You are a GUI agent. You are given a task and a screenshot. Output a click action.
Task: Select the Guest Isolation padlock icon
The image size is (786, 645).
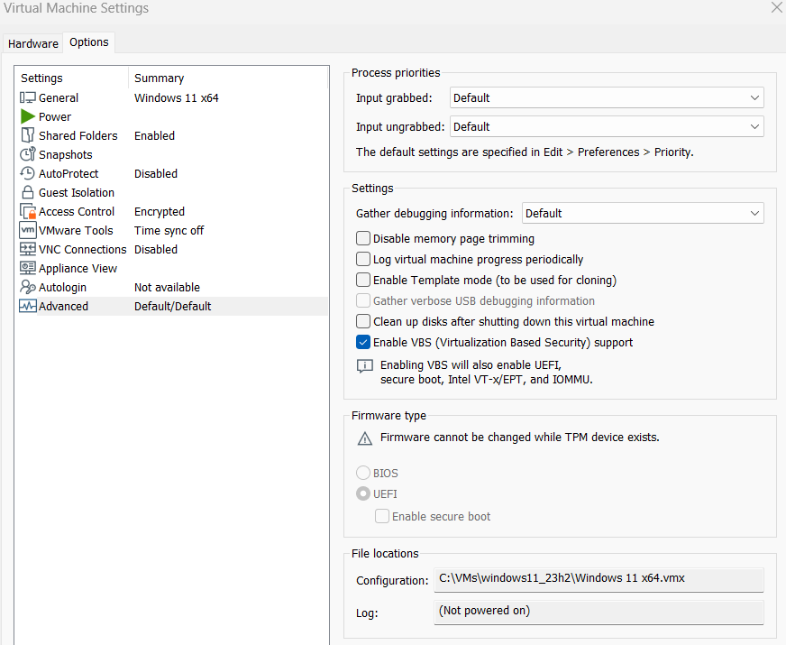pyautogui.click(x=28, y=192)
